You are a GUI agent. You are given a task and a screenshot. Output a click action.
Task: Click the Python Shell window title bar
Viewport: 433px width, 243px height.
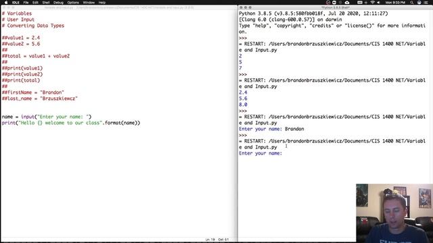(336, 7)
